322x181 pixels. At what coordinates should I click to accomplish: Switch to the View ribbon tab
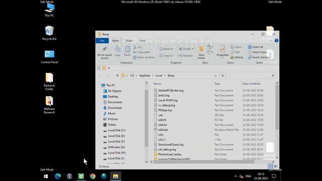[142, 41]
